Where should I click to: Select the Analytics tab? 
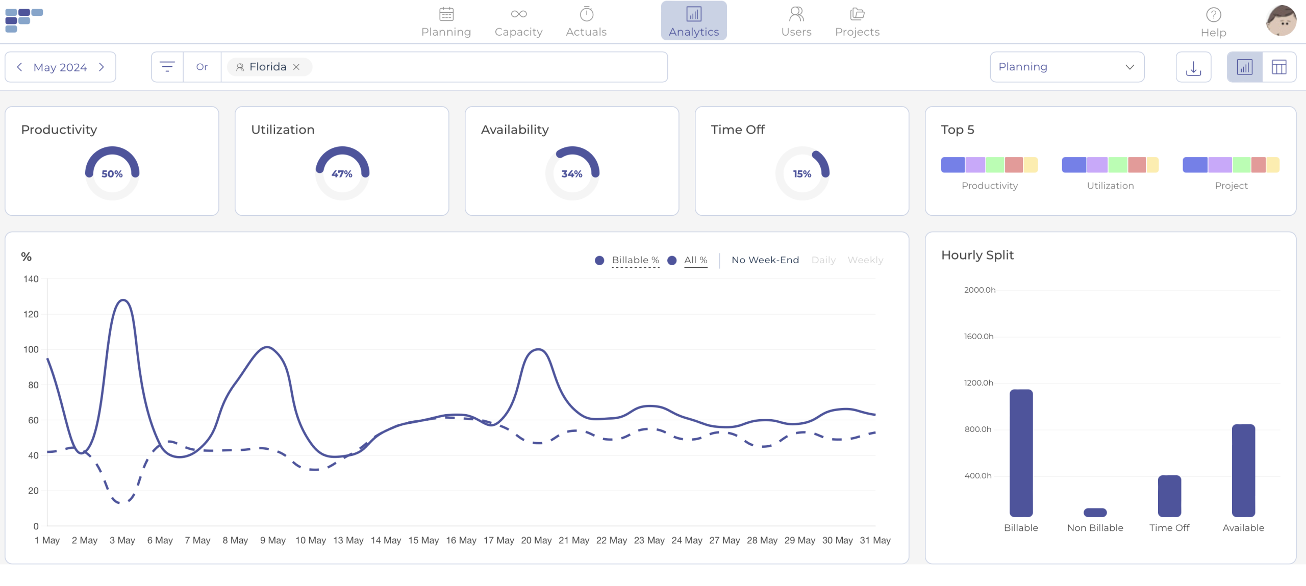(694, 21)
